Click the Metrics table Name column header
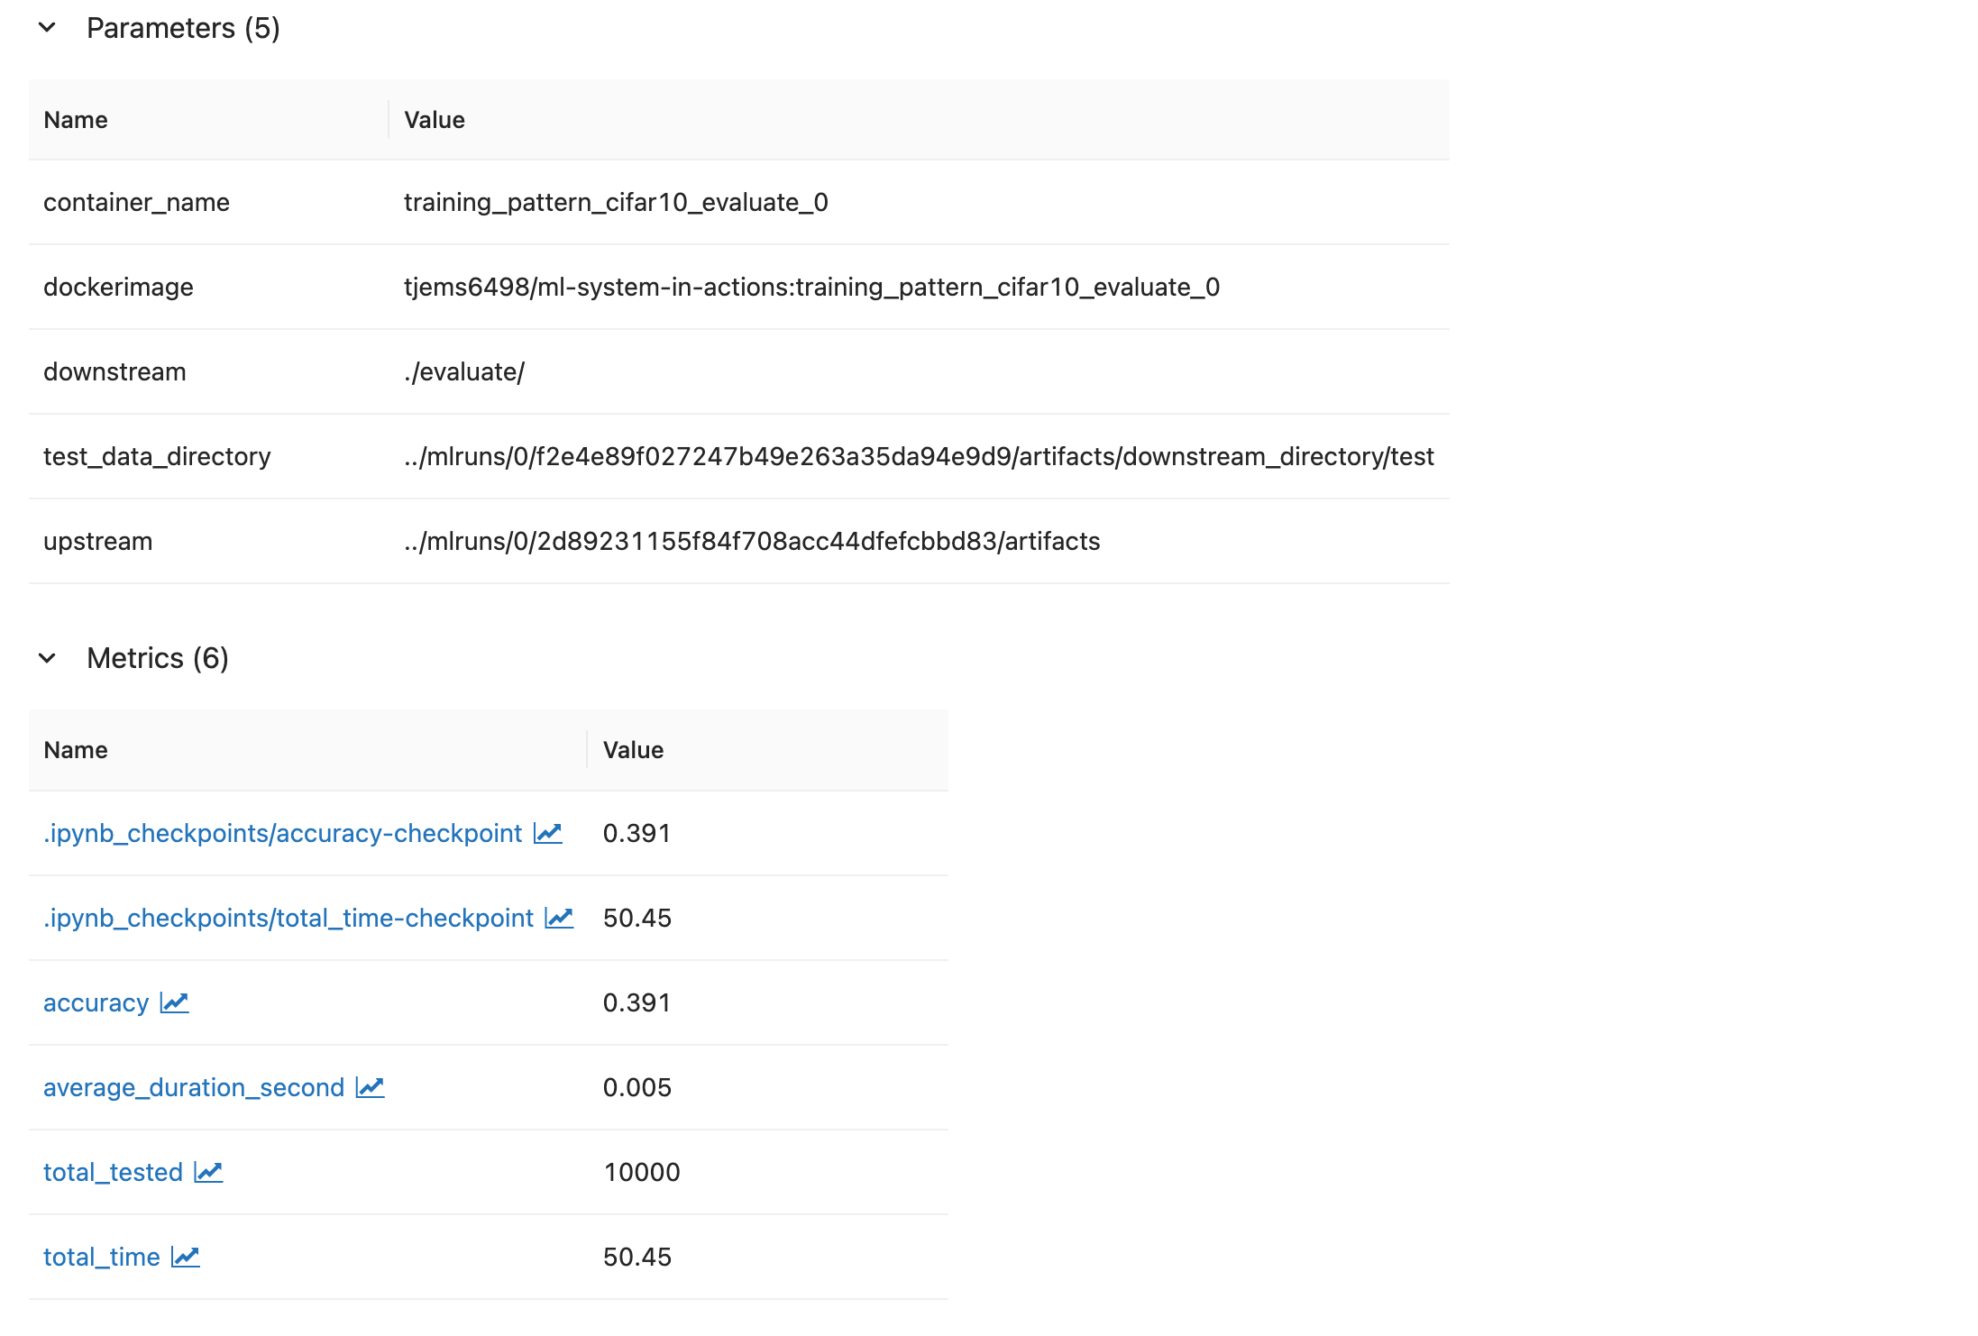The height and width of the screenshot is (1336, 1978). pos(76,750)
